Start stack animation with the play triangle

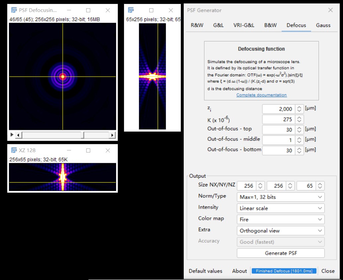click(11, 135)
